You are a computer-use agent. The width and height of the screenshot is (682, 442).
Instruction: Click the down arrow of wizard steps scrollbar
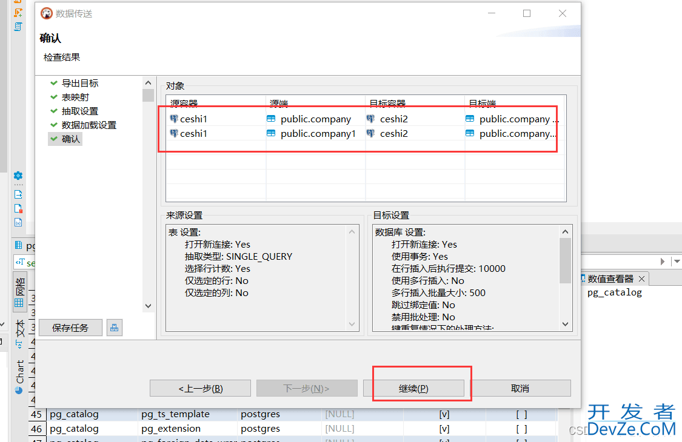[x=149, y=306]
